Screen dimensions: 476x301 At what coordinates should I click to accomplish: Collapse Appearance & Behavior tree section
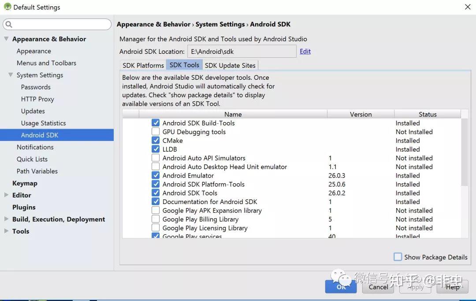[x=6, y=39]
